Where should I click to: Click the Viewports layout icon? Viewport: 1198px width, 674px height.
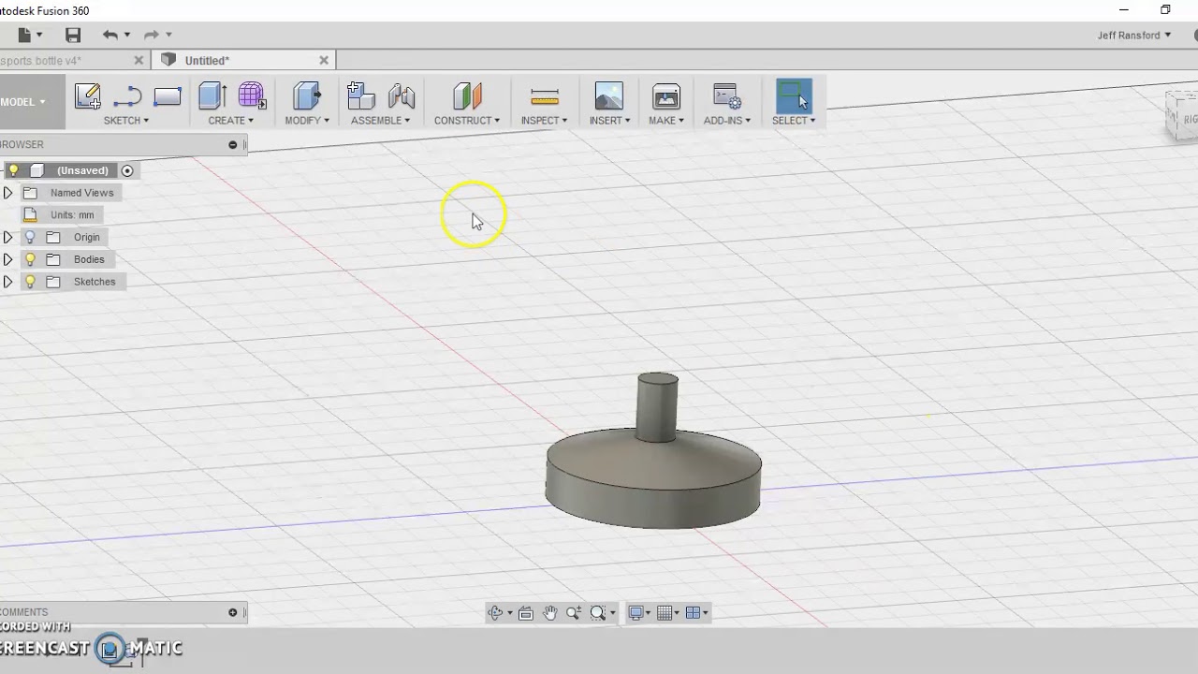click(x=694, y=612)
